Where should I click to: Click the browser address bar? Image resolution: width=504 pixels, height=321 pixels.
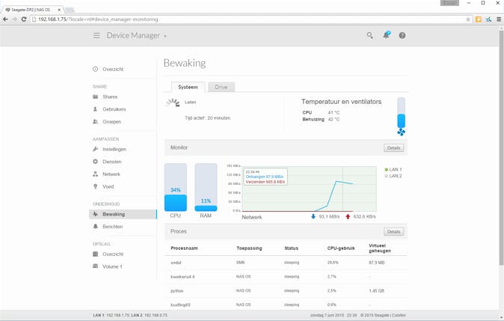coord(251,19)
